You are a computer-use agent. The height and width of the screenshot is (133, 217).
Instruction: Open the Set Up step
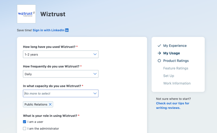pos(169,76)
